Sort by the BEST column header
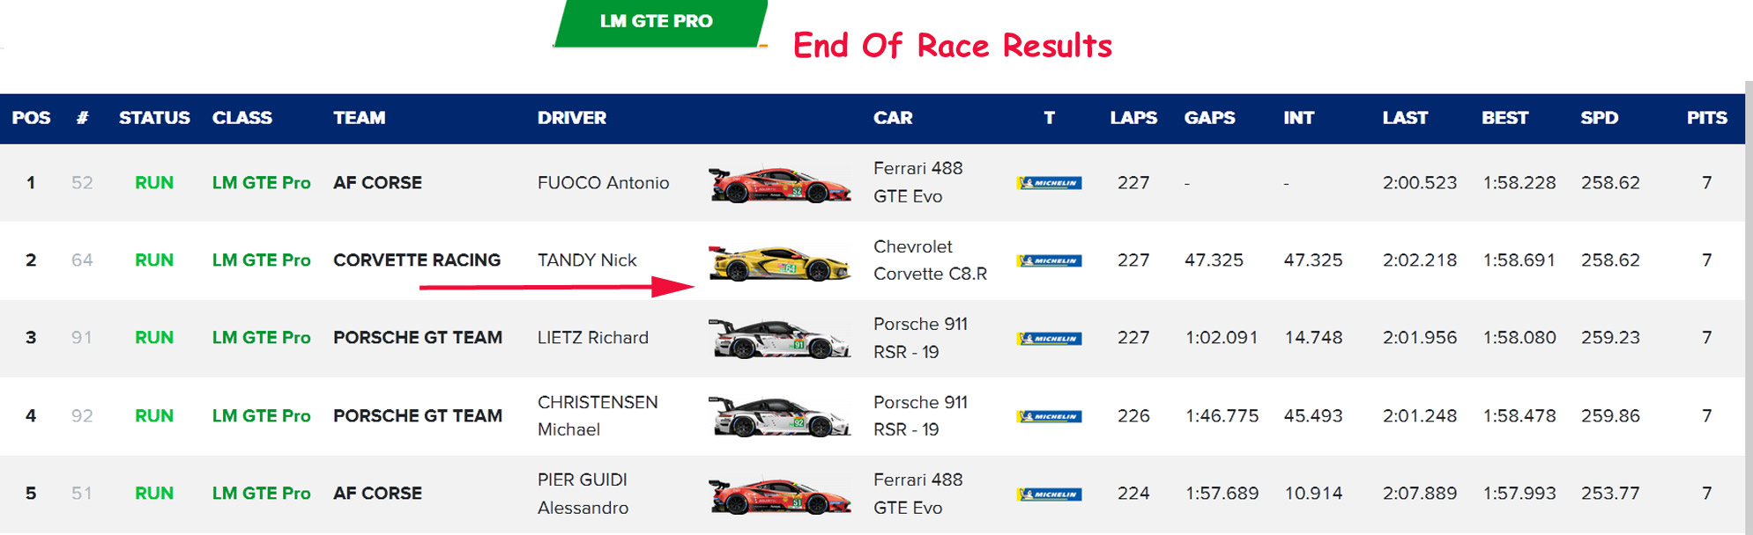 [1504, 118]
